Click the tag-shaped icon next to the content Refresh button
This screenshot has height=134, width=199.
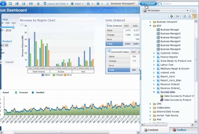pyautogui.click(x=178, y=16)
